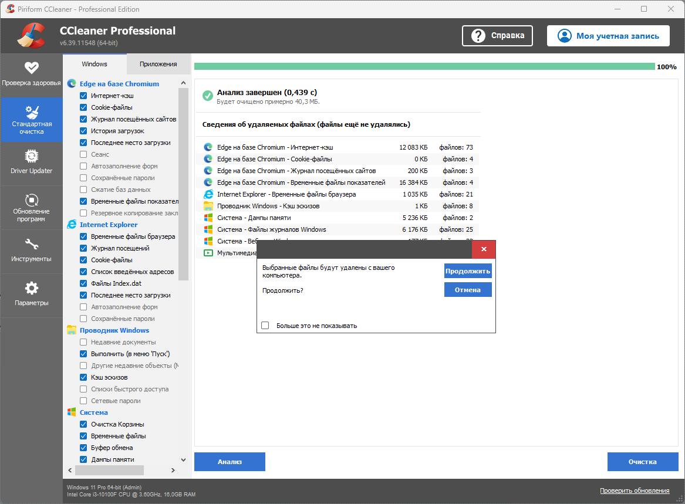Uncheck Файлы Index.dat under Internet Explorer
Screen dimensions: 685x504
(83, 283)
